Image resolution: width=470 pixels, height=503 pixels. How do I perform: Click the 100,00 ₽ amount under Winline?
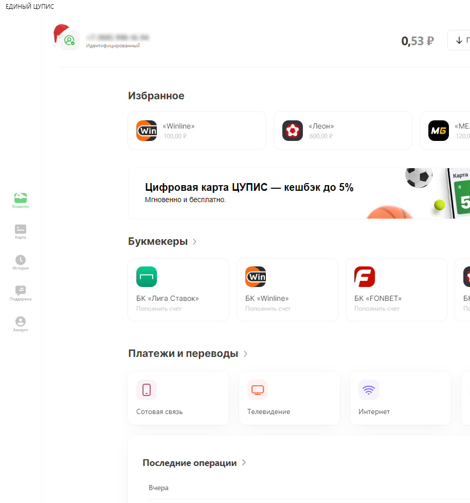(175, 136)
